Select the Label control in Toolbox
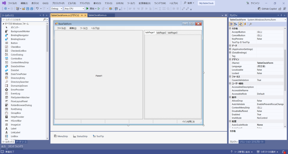The height and width of the screenshot is (154, 288). click(13, 128)
